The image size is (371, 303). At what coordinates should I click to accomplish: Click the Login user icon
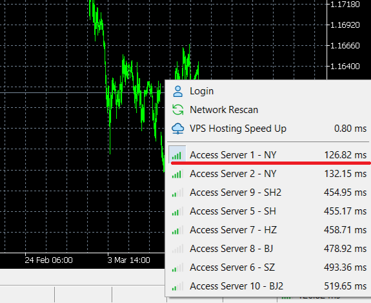click(177, 91)
